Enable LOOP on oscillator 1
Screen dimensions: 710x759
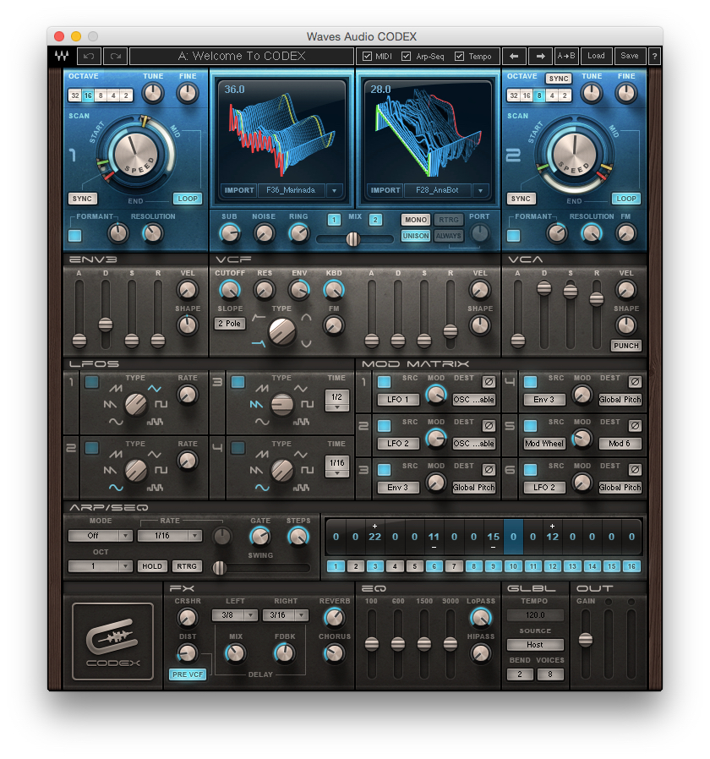click(188, 199)
